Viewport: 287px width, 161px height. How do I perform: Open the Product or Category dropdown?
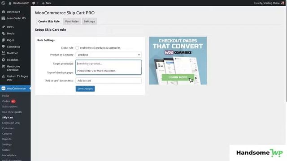click(x=109, y=55)
